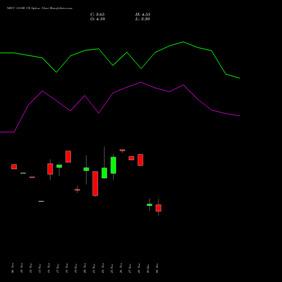Click the high price value H: 4.55

point(143,15)
